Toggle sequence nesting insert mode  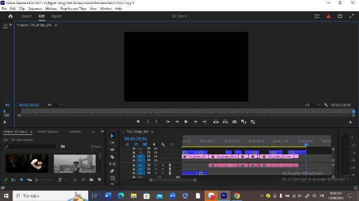point(127,145)
